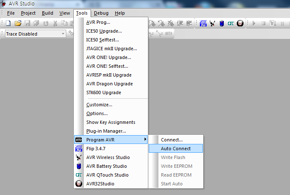Choose AVR ONE! Selftest... item
The height and width of the screenshot is (195, 290).
tap(111, 66)
